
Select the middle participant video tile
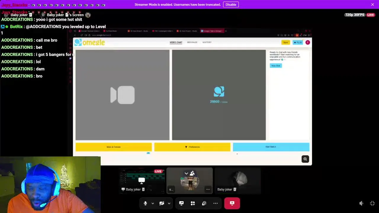tap(189, 181)
